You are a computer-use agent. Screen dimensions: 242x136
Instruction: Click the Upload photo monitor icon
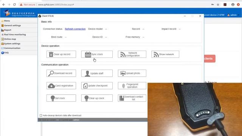[123, 73]
